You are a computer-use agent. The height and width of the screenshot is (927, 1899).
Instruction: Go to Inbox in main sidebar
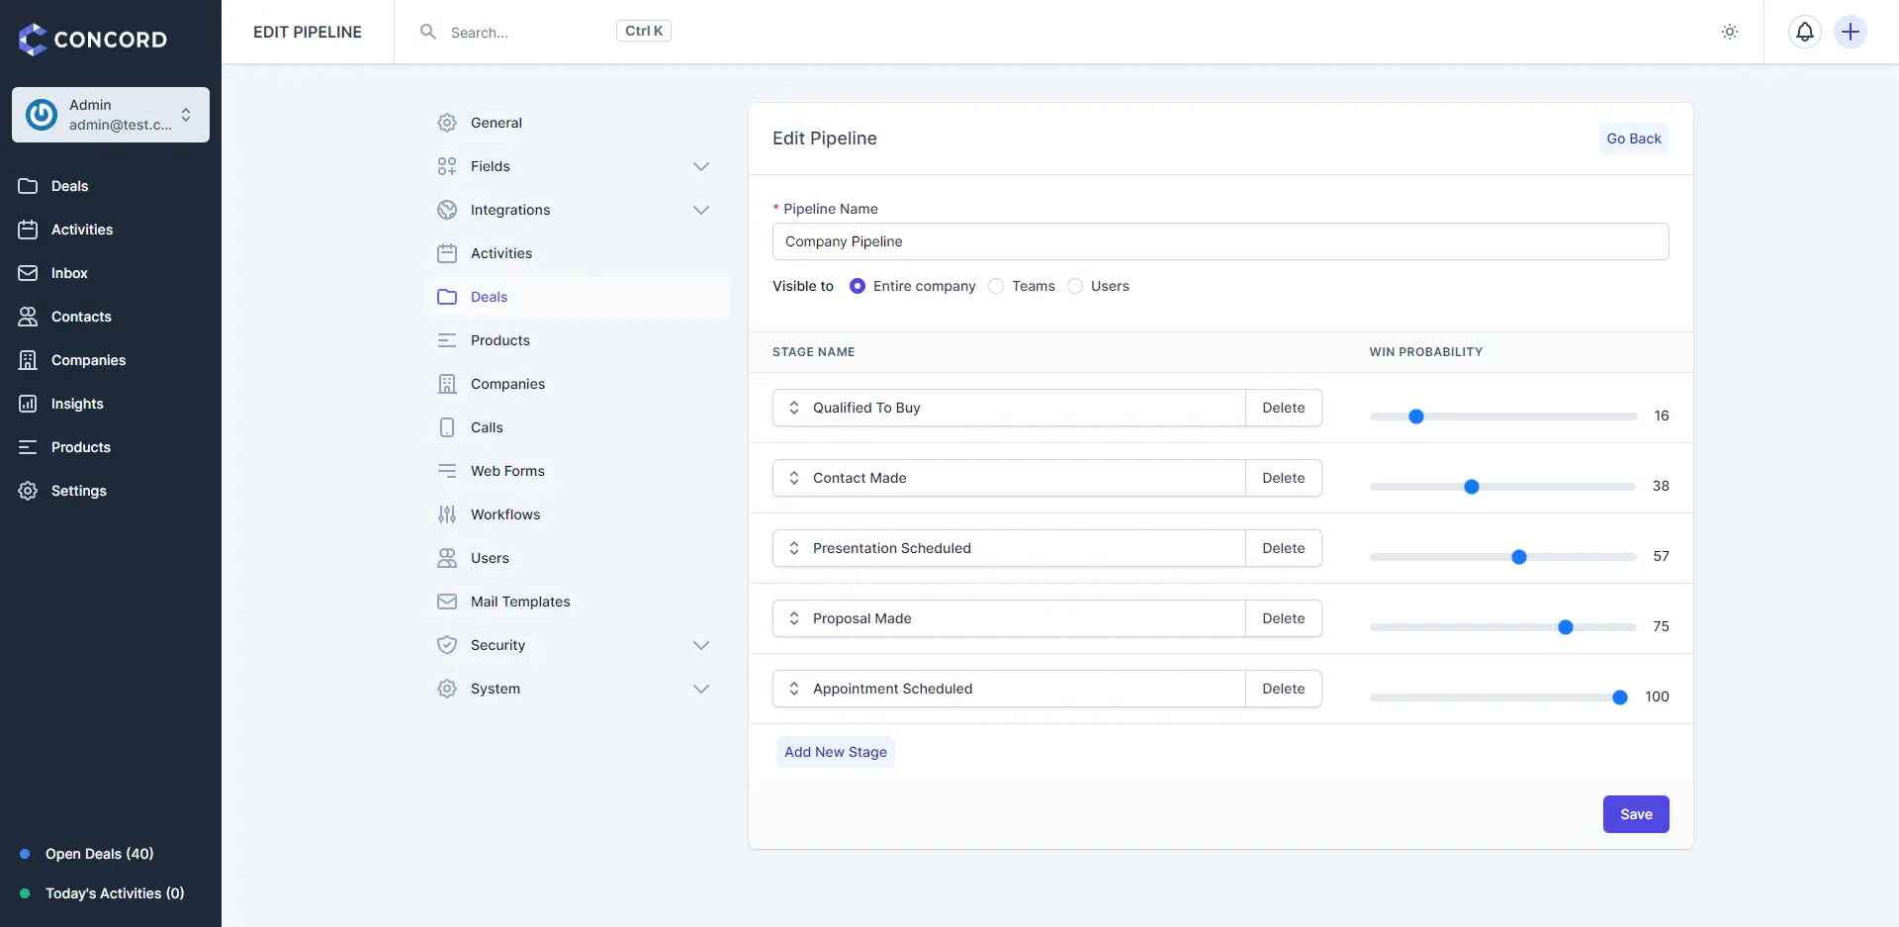click(111, 273)
